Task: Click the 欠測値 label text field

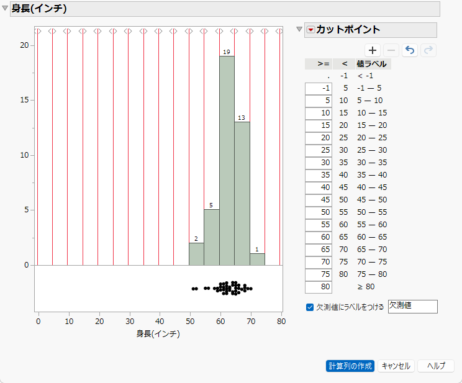Action: (412, 307)
